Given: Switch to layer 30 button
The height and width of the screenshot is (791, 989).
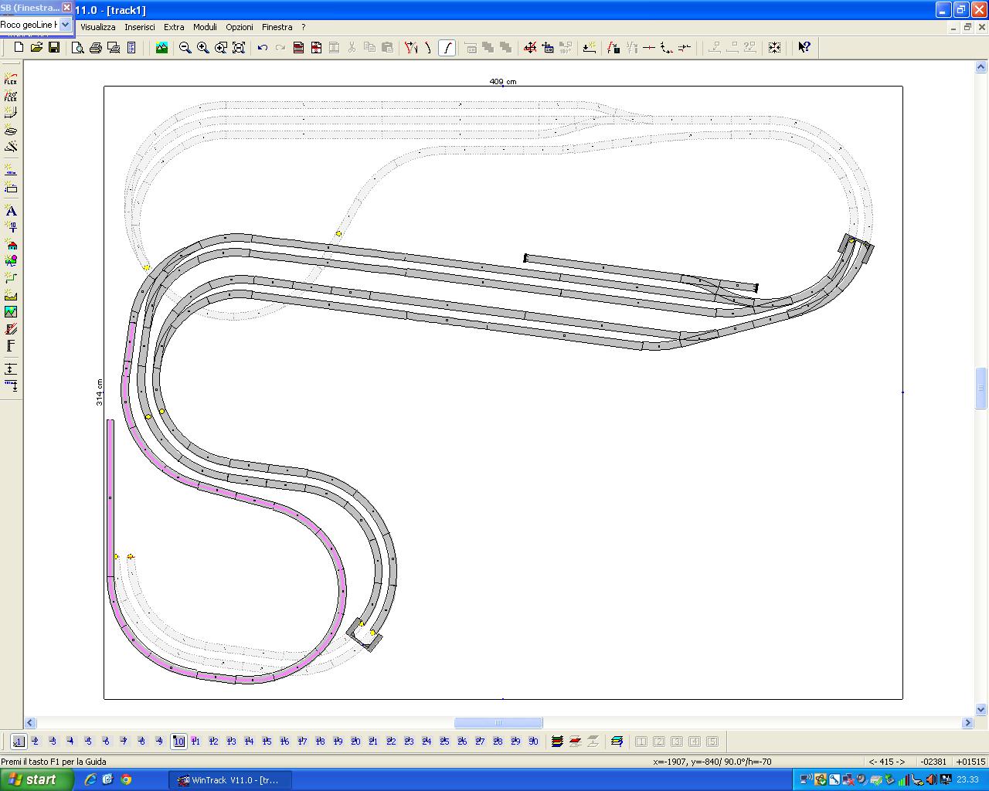Looking at the screenshot, I should pyautogui.click(x=533, y=742).
